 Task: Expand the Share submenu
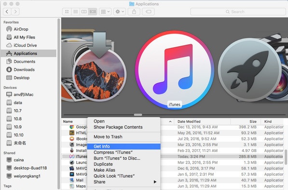124,182
